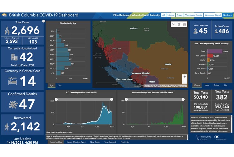Filter dashboard by Vancouver Island

213,15
